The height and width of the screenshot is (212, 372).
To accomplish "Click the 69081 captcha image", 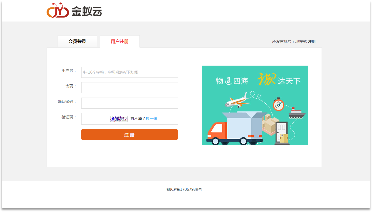I will [x=119, y=119].
